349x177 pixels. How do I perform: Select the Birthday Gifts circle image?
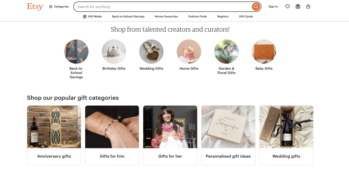coord(114,52)
